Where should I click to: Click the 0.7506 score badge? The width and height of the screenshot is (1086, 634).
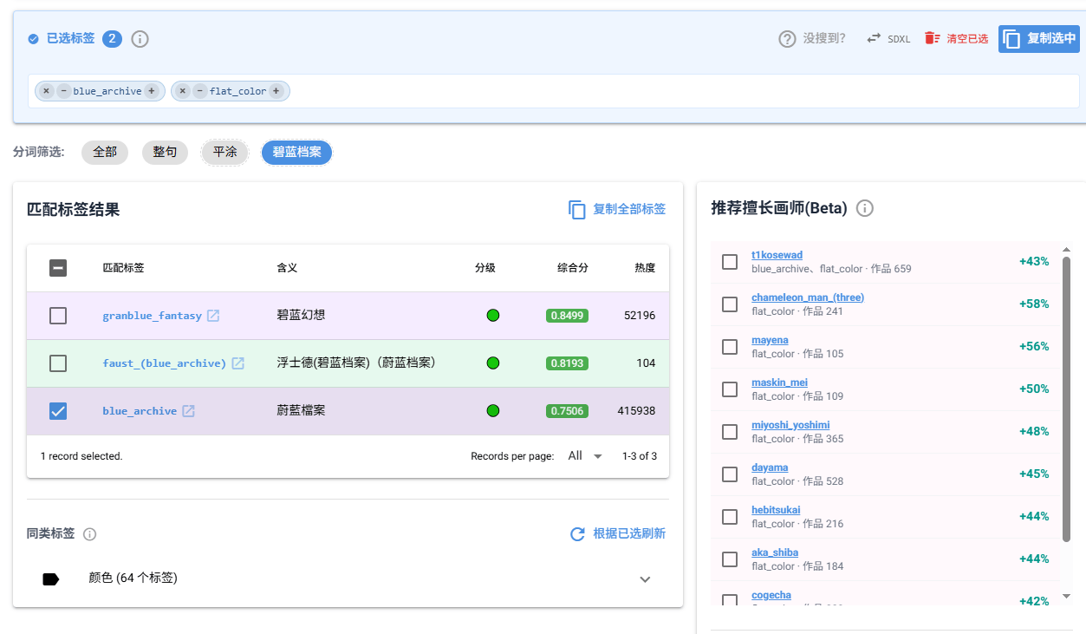point(567,411)
